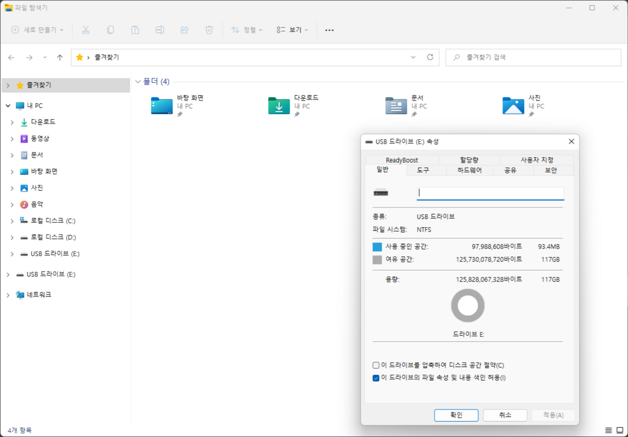This screenshot has height=437, width=628.
Task: Switch to large thumbnail view in the status bar
Action: point(618,430)
